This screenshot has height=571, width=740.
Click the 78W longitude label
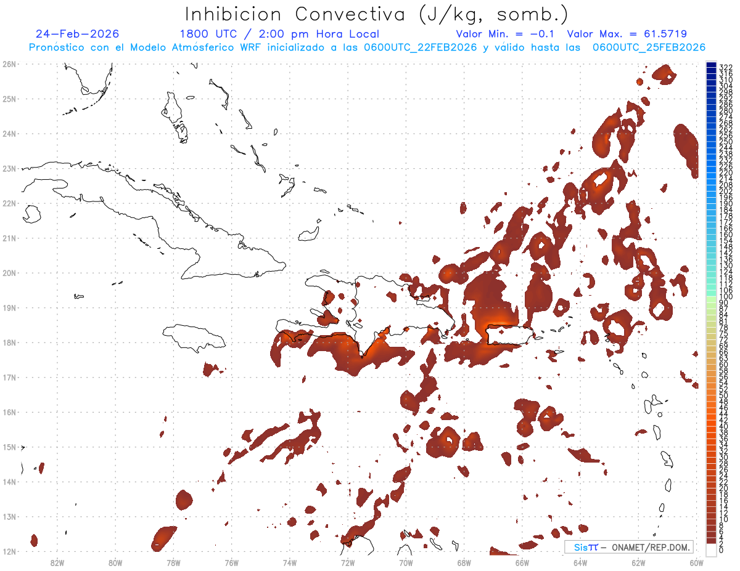(173, 562)
